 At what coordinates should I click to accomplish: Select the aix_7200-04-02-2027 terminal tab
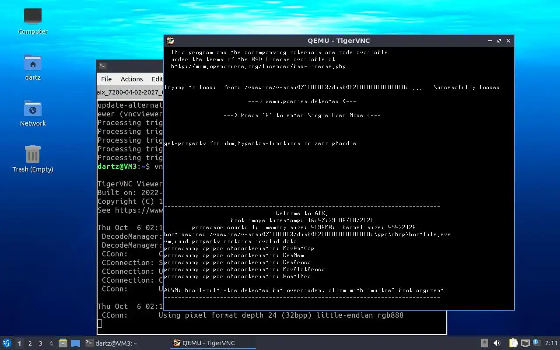pos(130,92)
